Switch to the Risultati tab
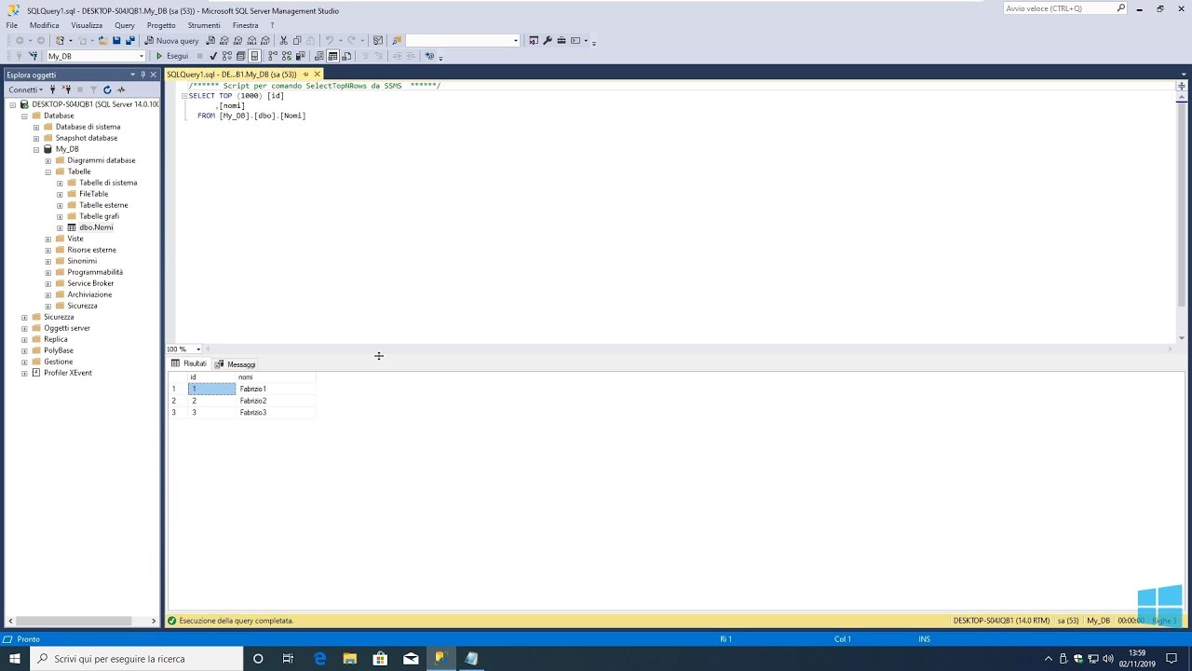The width and height of the screenshot is (1192, 671). click(189, 363)
